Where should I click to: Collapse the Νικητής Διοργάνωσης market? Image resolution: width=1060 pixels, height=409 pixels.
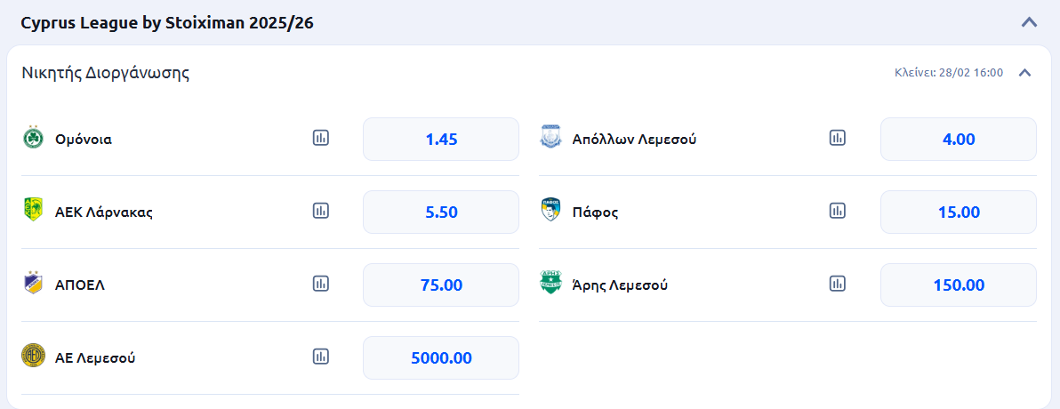point(1024,73)
